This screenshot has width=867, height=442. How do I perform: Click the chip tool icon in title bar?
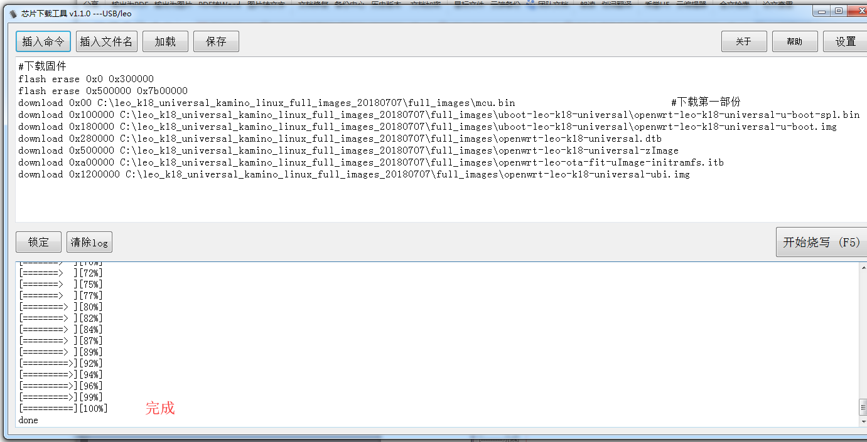[x=13, y=13]
